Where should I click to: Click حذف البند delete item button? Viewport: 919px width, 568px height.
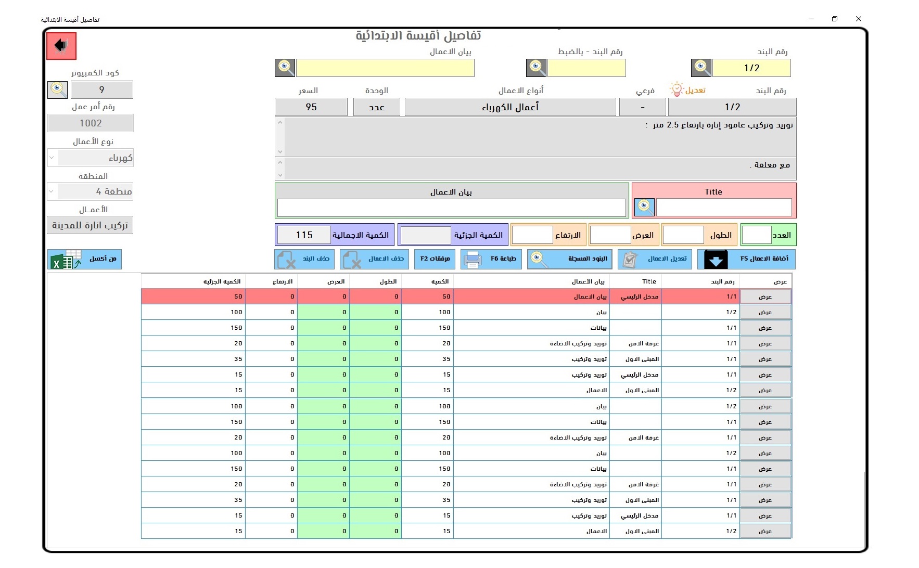[x=304, y=259]
